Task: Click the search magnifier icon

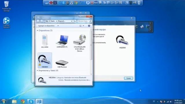Action: [x=90, y=21]
